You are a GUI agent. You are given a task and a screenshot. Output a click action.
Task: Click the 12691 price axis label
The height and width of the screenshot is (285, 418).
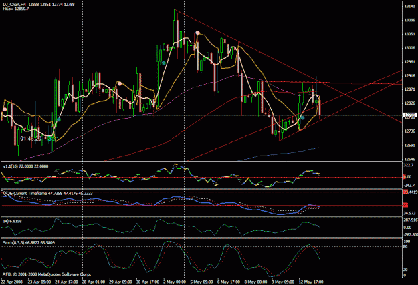click(x=409, y=146)
